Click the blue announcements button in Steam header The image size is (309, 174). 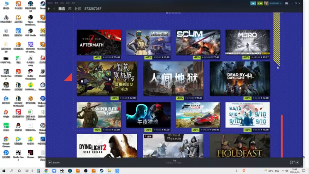click(x=253, y=3)
